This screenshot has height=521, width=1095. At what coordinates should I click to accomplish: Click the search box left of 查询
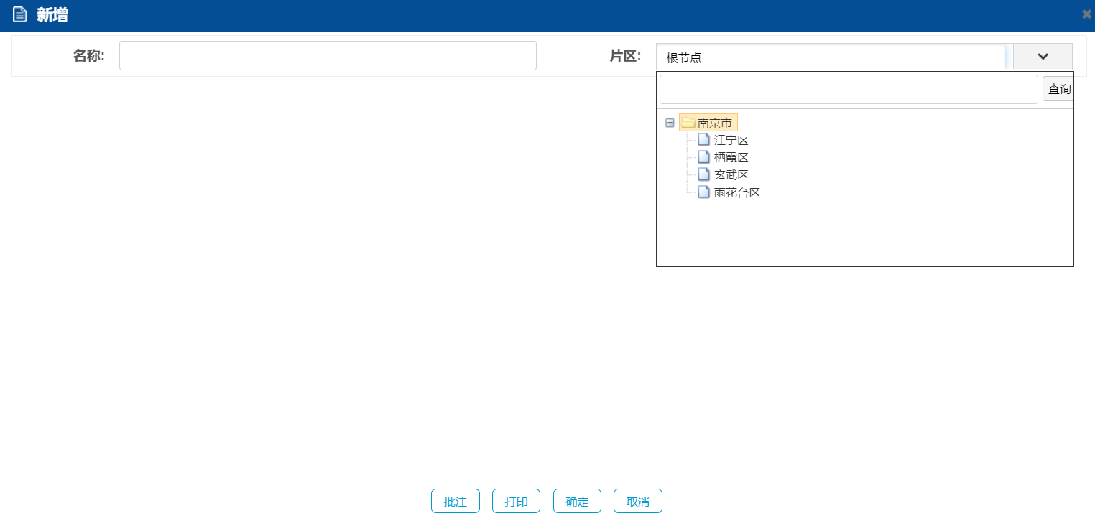pos(848,89)
